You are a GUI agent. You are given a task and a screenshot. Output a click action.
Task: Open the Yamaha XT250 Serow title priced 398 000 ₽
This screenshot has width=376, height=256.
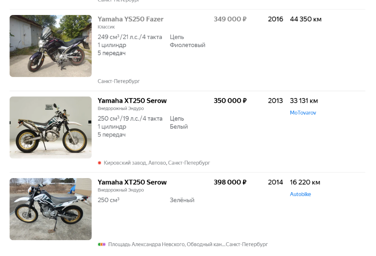click(x=132, y=182)
